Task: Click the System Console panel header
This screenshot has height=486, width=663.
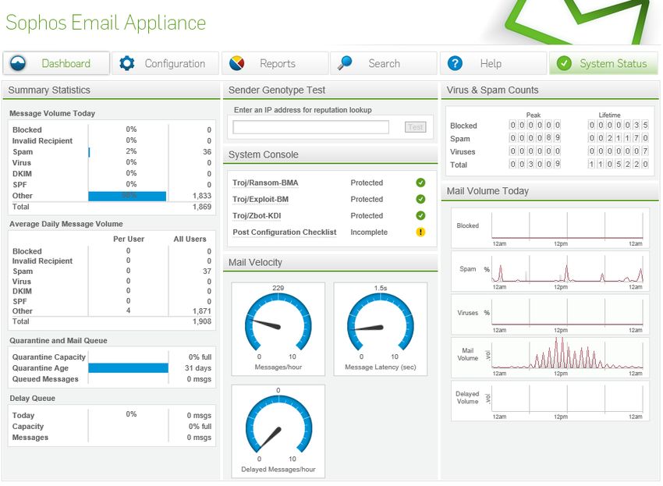Action: click(330, 154)
